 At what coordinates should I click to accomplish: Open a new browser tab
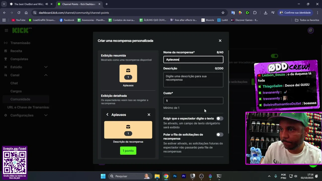click(x=107, y=4)
